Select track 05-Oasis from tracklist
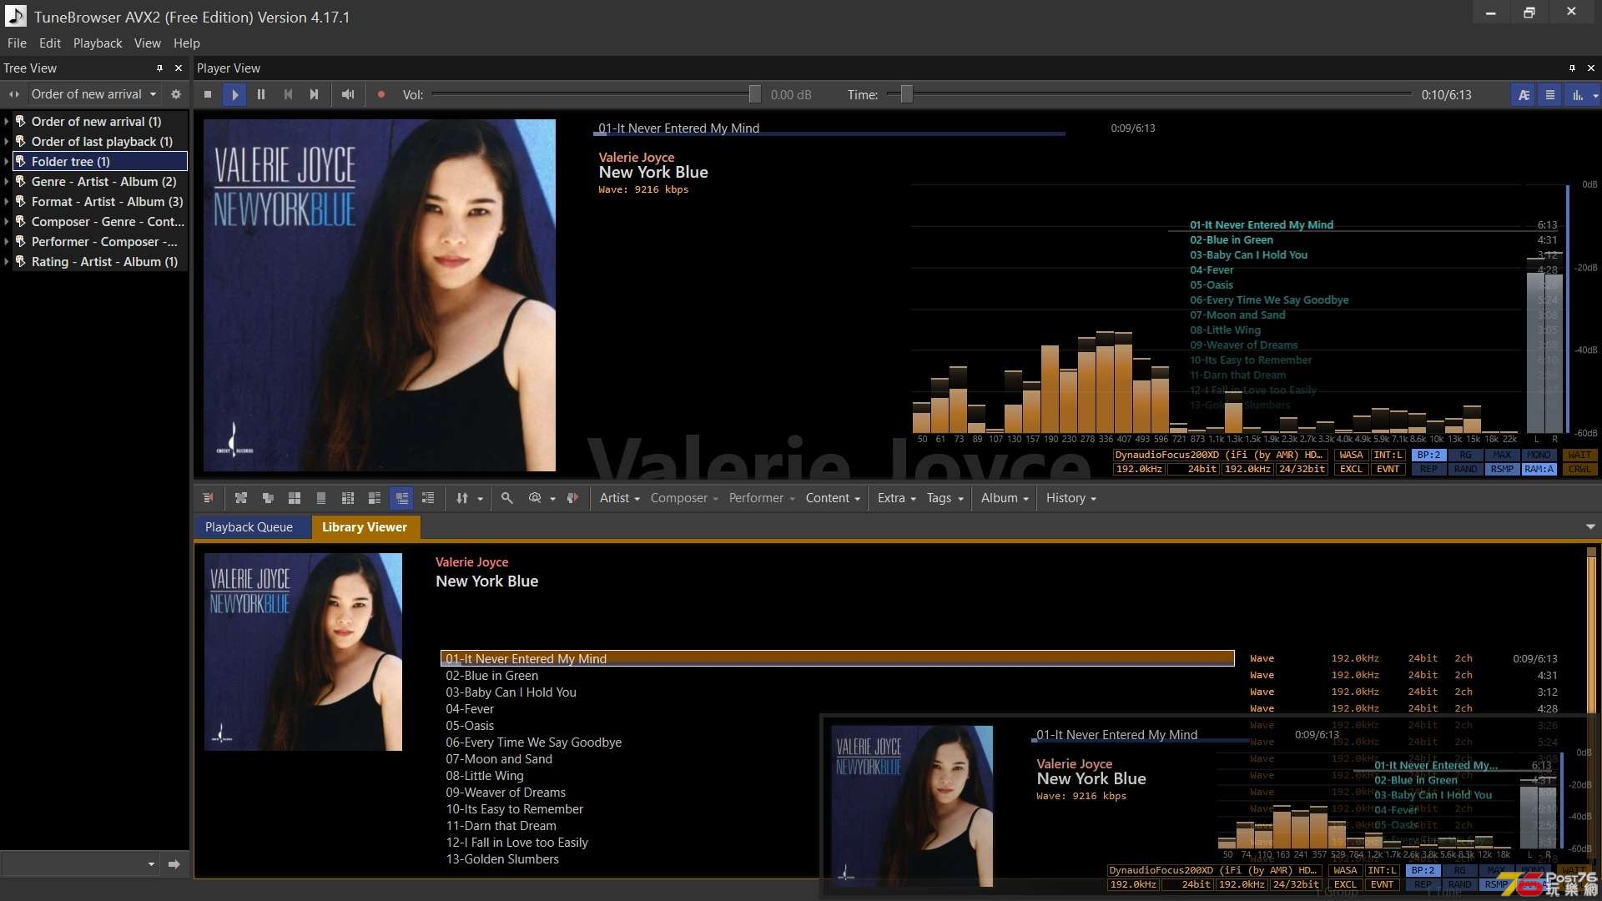This screenshot has height=901, width=1602. click(471, 725)
